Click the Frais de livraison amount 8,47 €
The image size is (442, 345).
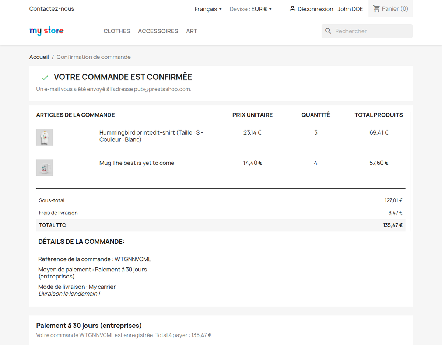coord(395,213)
